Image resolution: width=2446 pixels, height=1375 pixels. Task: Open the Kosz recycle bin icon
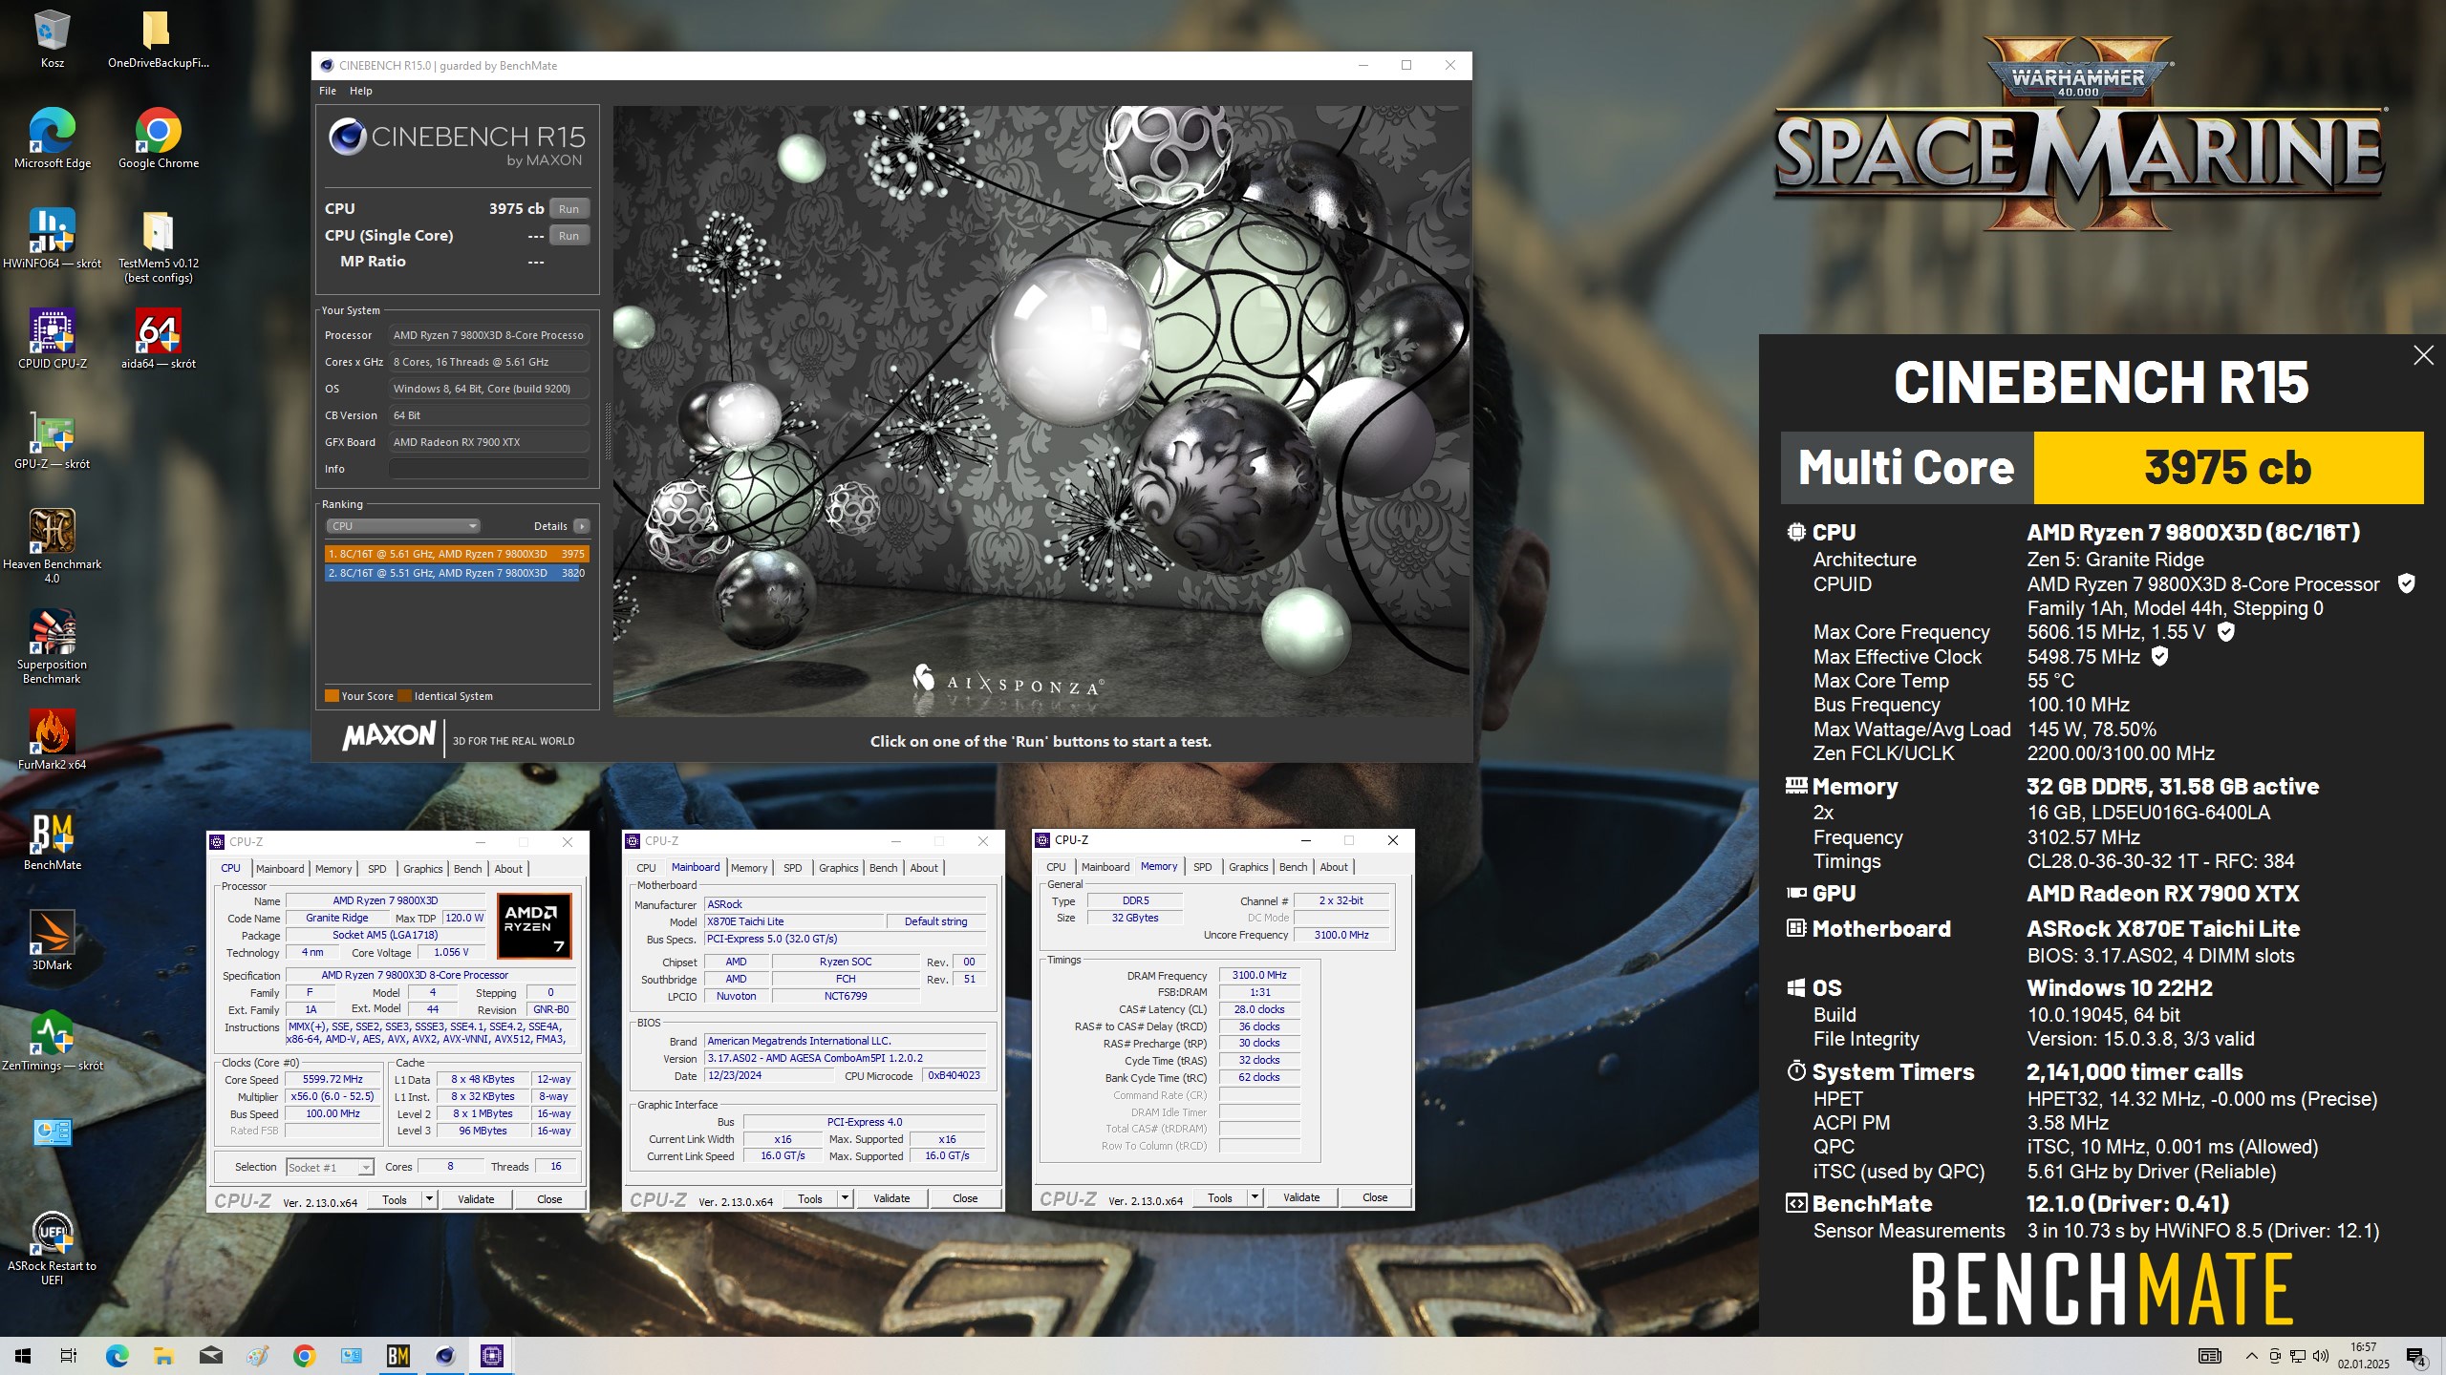(x=52, y=38)
